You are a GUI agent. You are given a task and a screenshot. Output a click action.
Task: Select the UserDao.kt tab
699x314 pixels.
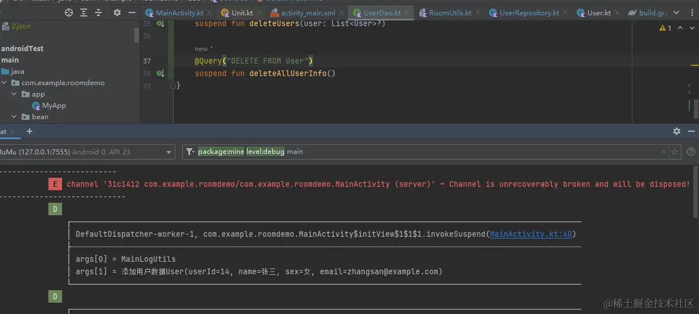click(x=382, y=12)
